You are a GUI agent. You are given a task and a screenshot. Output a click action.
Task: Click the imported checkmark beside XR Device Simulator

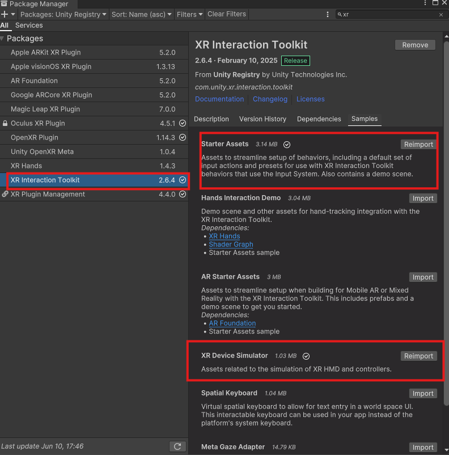coord(306,356)
